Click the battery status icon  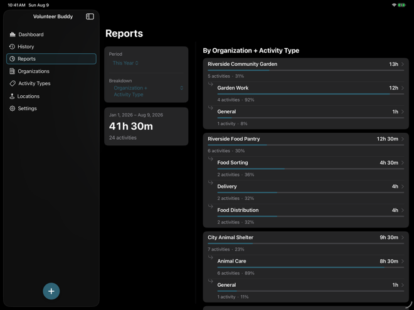point(401,5)
